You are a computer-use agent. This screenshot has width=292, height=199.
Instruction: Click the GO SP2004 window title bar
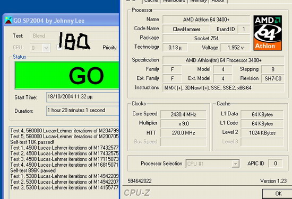pos(62,21)
